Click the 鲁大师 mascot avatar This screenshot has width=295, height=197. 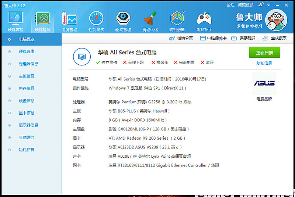coord(276,20)
